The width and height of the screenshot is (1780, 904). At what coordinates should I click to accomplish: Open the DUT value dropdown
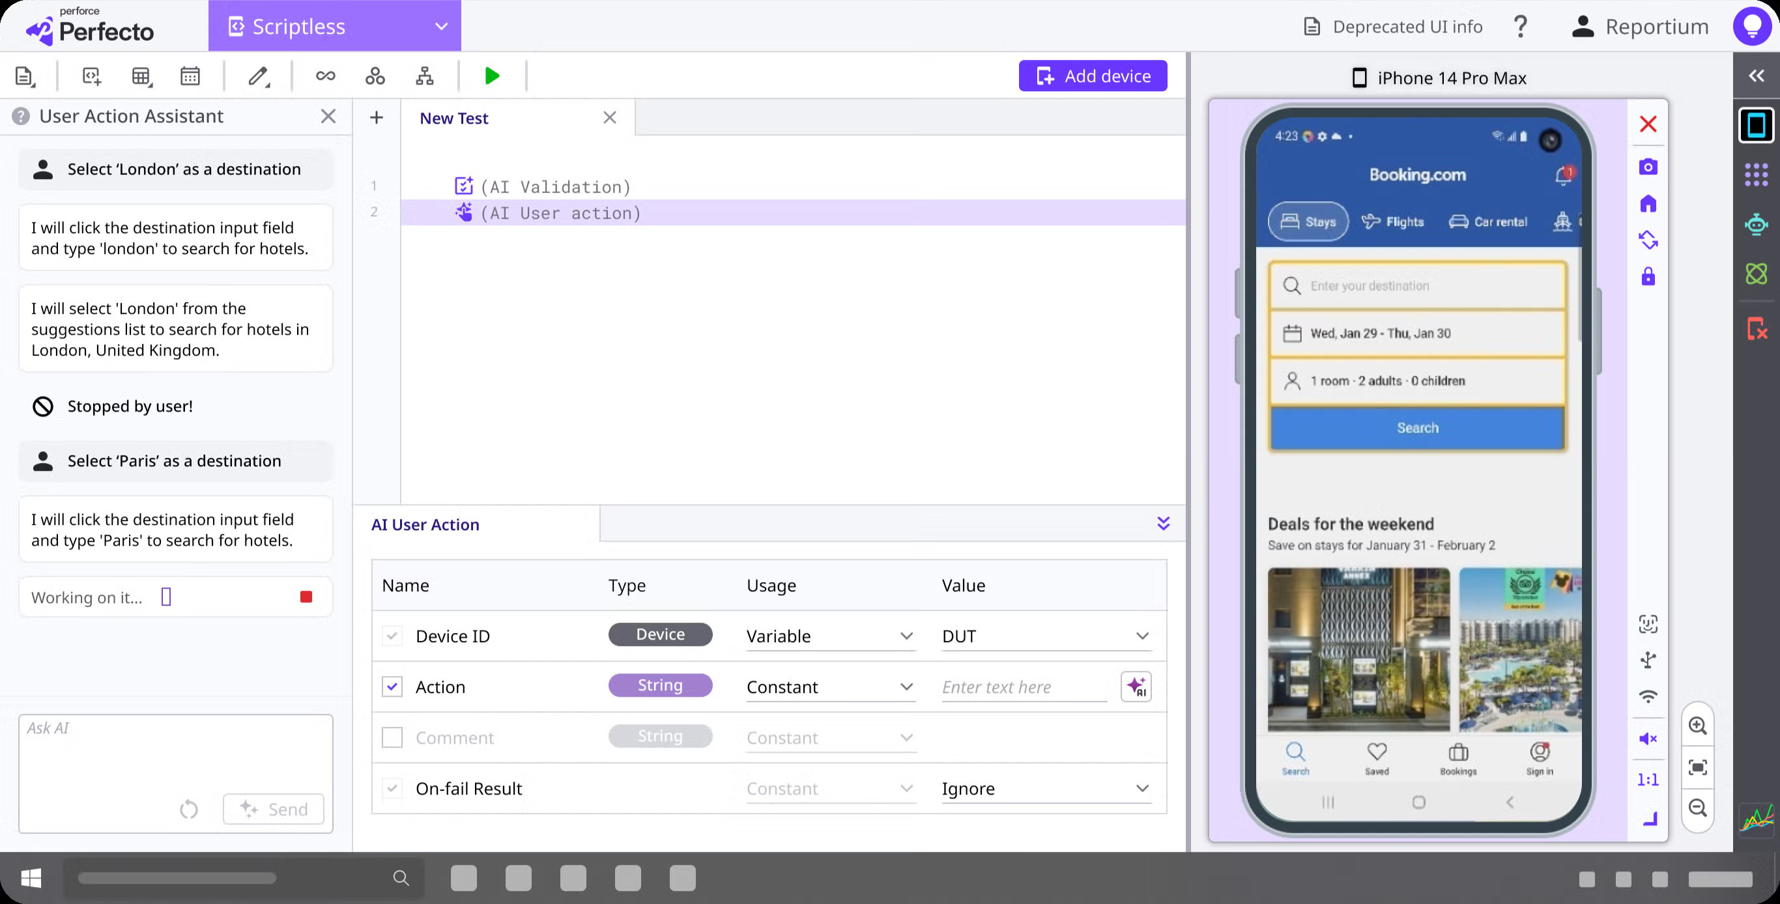point(1046,636)
